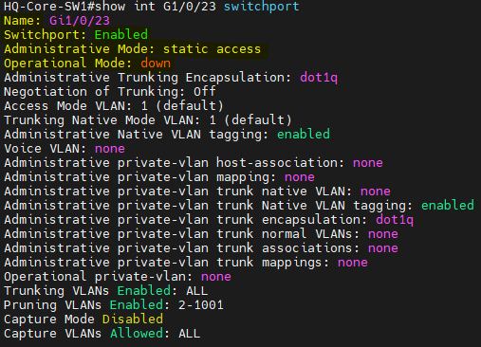Click ALL on the Capture VLANs Allowed line
This screenshot has height=347, width=481.
click(190, 334)
